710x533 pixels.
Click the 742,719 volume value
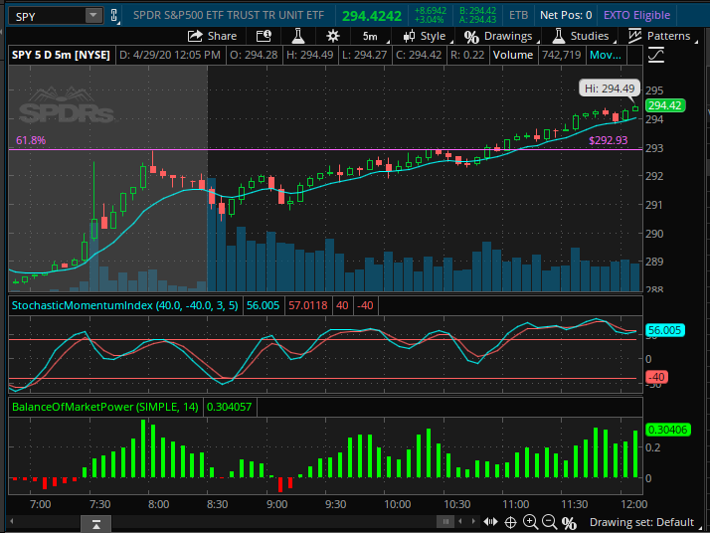click(562, 55)
